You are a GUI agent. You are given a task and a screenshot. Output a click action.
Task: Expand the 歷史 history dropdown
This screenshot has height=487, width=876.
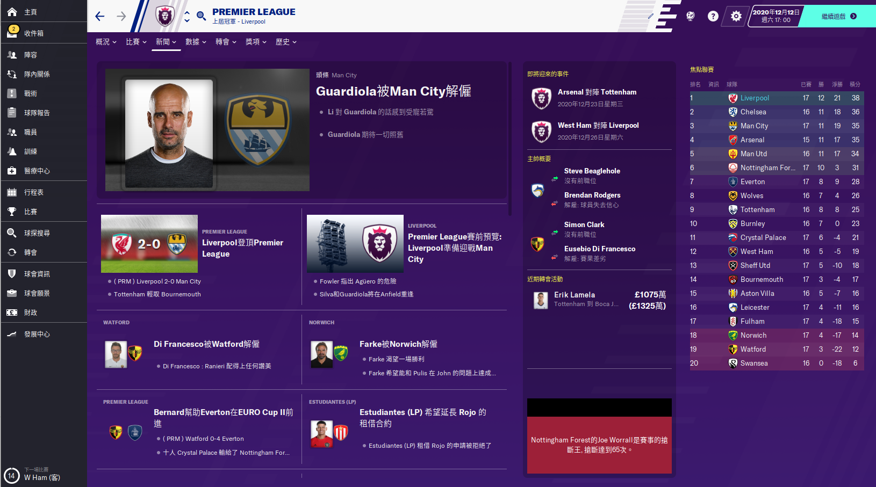tap(286, 42)
